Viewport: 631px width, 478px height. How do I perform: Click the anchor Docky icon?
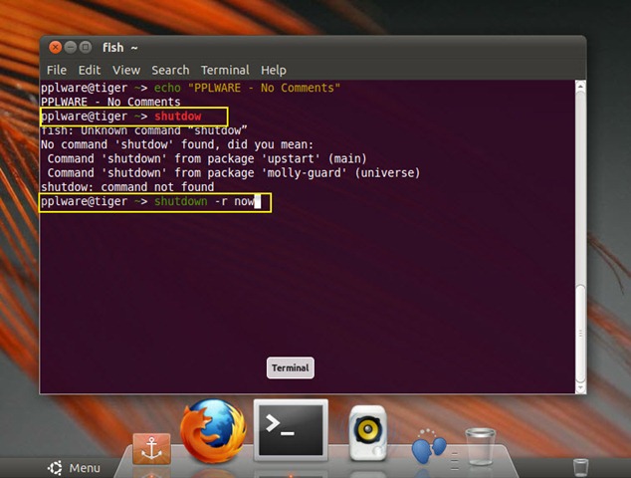[151, 449]
